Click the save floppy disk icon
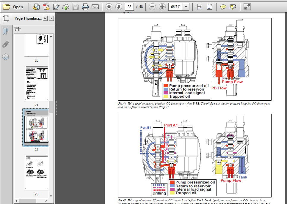 coord(76,7)
